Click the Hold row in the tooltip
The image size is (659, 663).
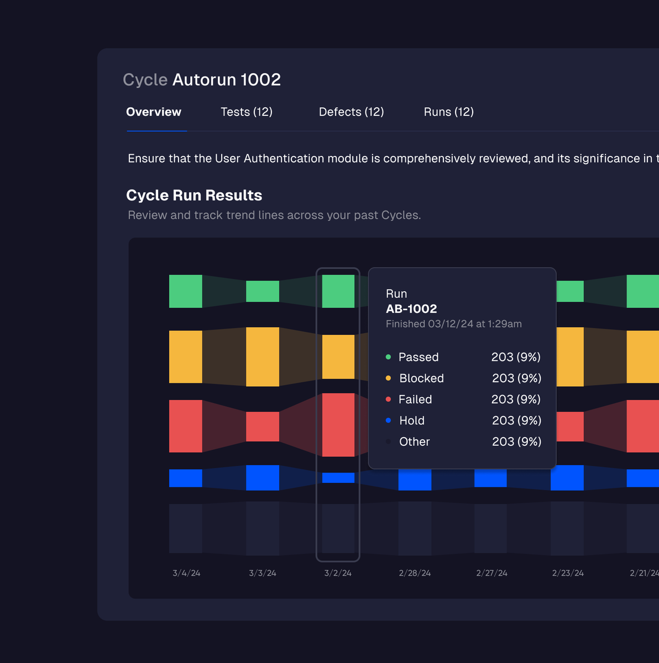coord(463,420)
